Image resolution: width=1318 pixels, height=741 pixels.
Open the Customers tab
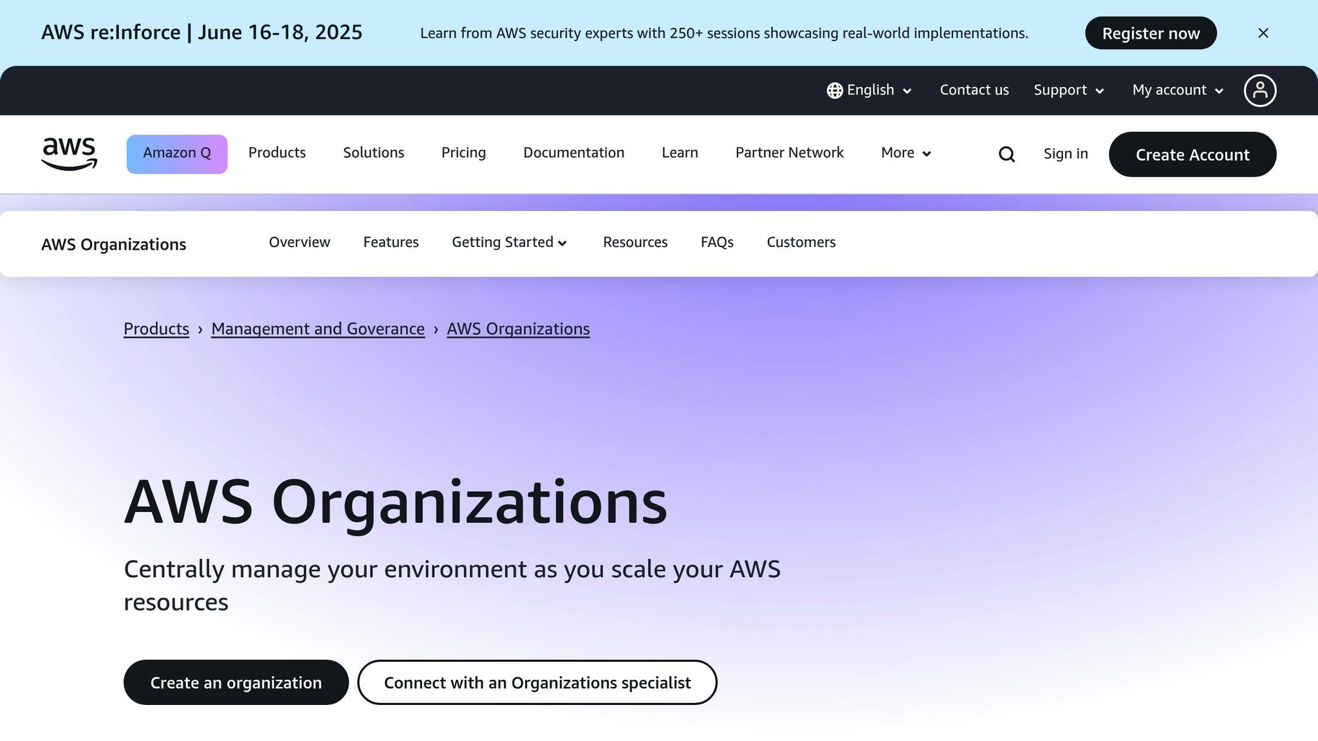point(801,242)
